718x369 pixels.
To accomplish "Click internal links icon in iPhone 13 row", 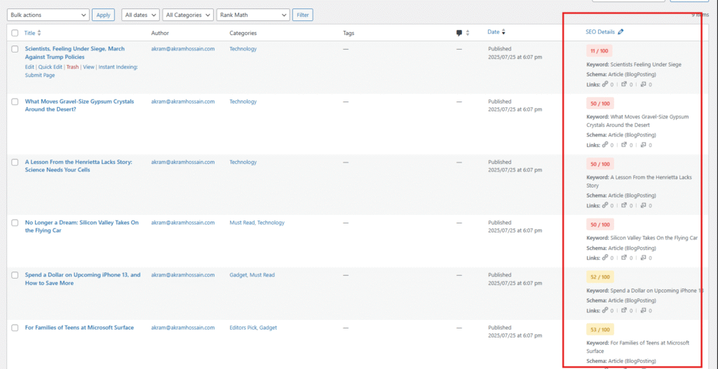I will [x=605, y=310].
